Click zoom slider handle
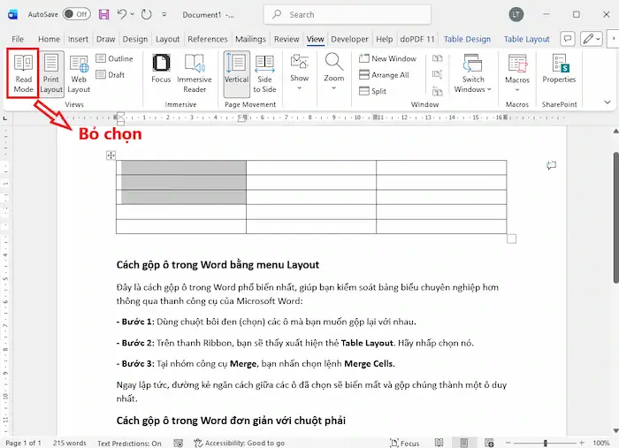619x448 pixels. 546,444
